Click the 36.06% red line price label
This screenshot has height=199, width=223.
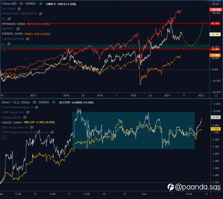pyautogui.click(x=215, y=49)
